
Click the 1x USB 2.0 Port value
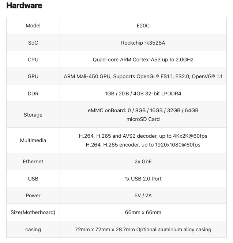click(x=143, y=179)
